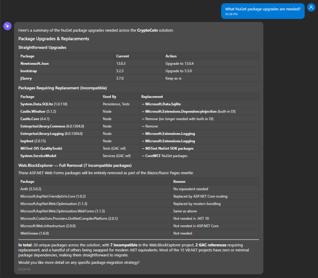
Task: Click the 'Upgrade to 13.0.4' action cell
Action: pos(211,64)
